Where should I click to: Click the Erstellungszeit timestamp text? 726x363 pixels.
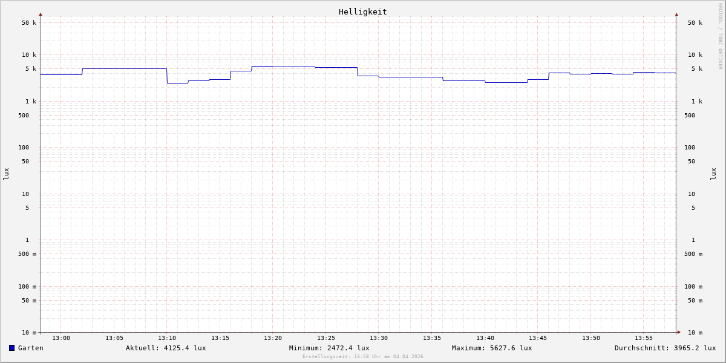(x=363, y=356)
